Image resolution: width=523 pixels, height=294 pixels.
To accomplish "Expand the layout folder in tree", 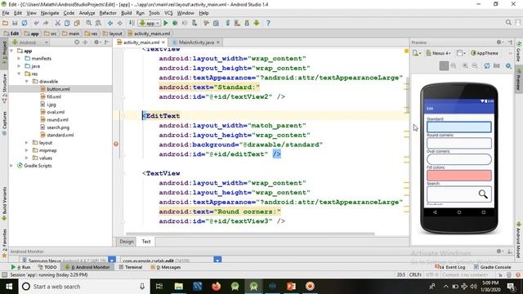I will [26, 143].
